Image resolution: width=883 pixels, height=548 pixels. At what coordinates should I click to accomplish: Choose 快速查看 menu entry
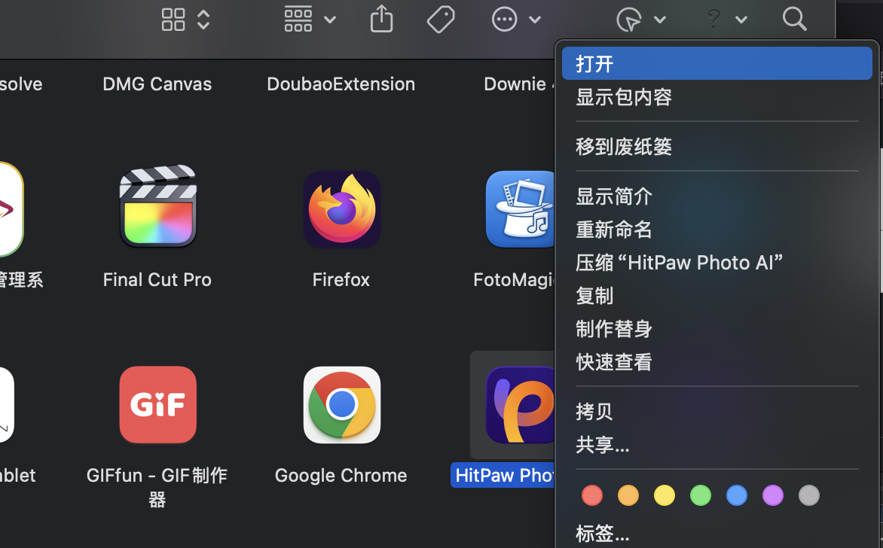tap(717, 362)
